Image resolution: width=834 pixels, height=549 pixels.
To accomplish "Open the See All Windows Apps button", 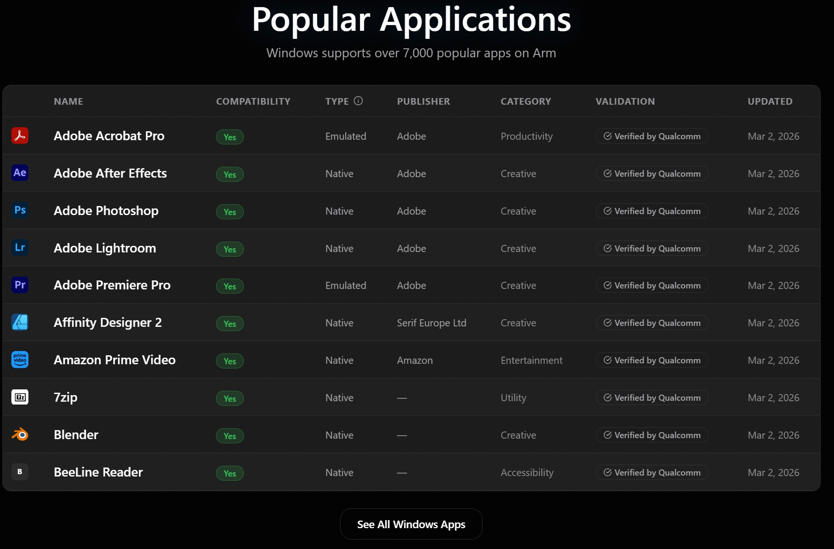I will 411,524.
